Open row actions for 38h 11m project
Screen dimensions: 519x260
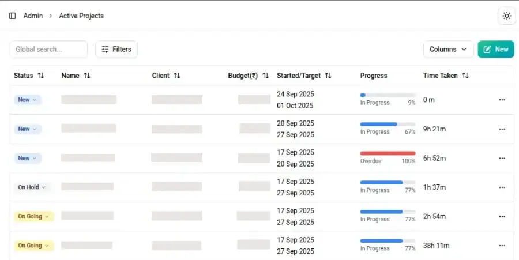coord(502,246)
